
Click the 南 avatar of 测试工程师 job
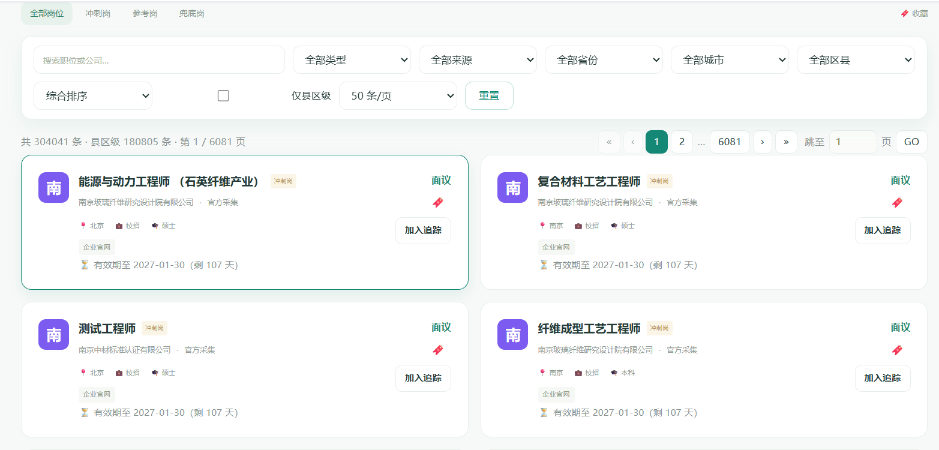pos(53,335)
